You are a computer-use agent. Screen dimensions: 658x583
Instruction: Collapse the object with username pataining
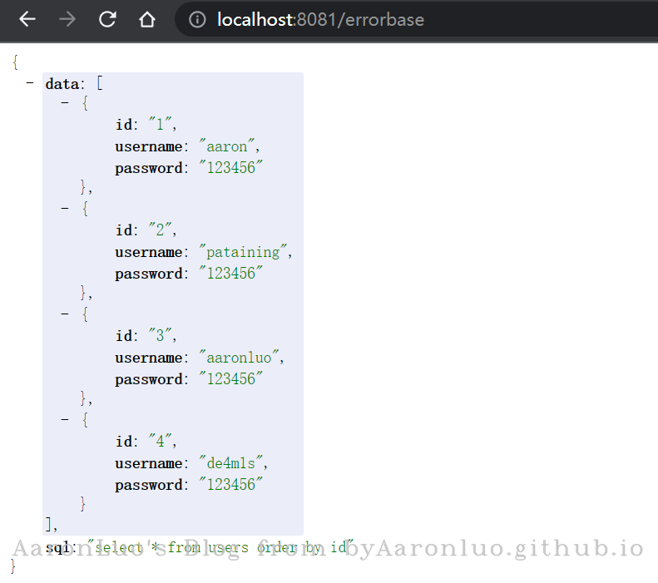tap(66, 210)
